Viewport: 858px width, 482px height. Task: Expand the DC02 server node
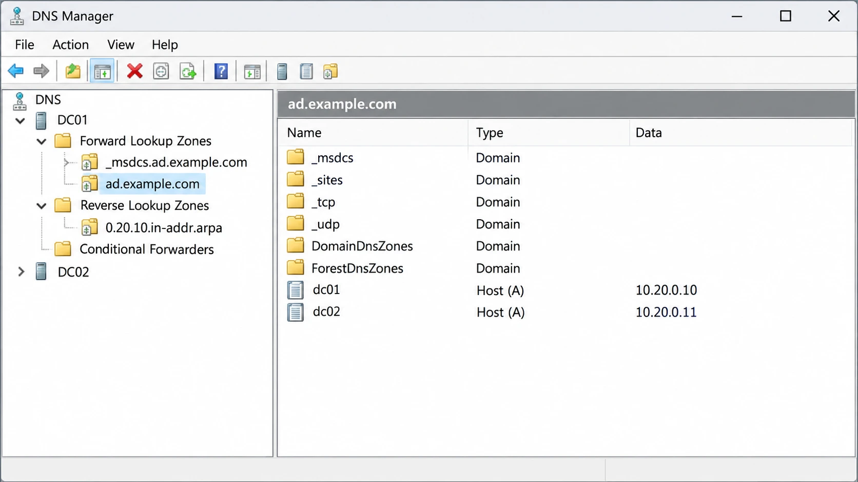coord(21,271)
